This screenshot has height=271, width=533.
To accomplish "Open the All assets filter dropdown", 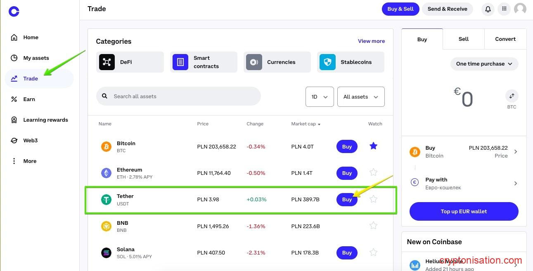I will [360, 97].
